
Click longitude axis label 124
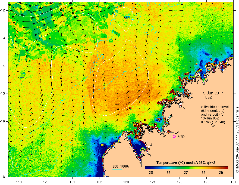point(153,182)
